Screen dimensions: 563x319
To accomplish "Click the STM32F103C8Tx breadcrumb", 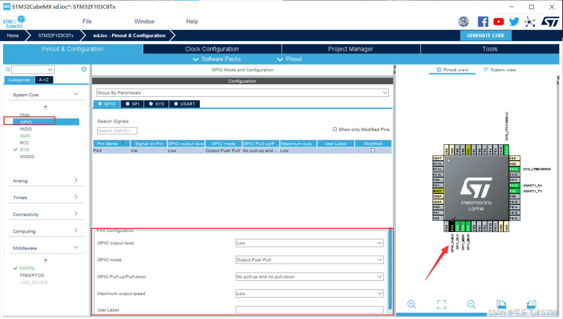I will point(56,36).
